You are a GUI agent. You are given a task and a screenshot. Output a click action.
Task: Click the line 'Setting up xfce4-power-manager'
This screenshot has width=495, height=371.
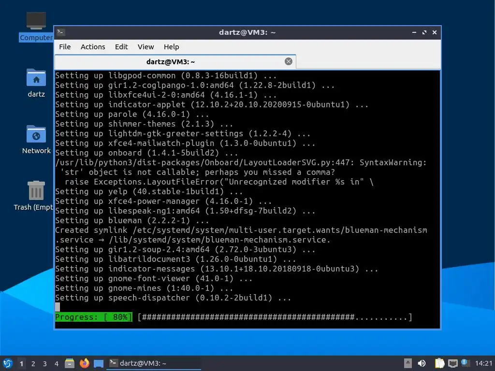click(163, 201)
